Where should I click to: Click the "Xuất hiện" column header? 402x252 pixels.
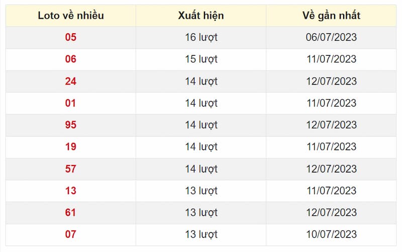(x=201, y=16)
